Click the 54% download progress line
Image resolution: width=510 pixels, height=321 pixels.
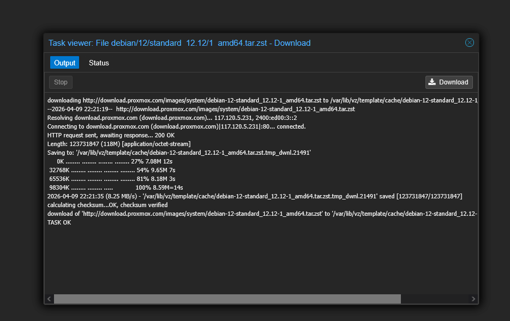pyautogui.click(x=112, y=170)
